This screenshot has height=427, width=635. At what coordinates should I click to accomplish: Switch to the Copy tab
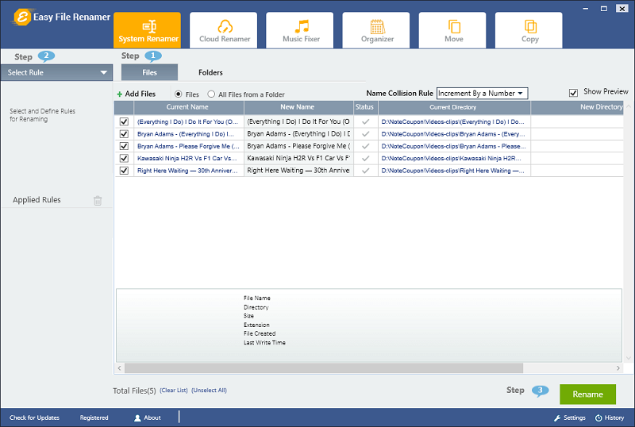pos(529,30)
